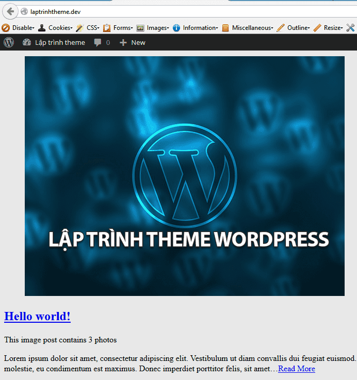This screenshot has width=357, height=380.
Task: Open the Images dropdown menu
Action: pos(158,28)
